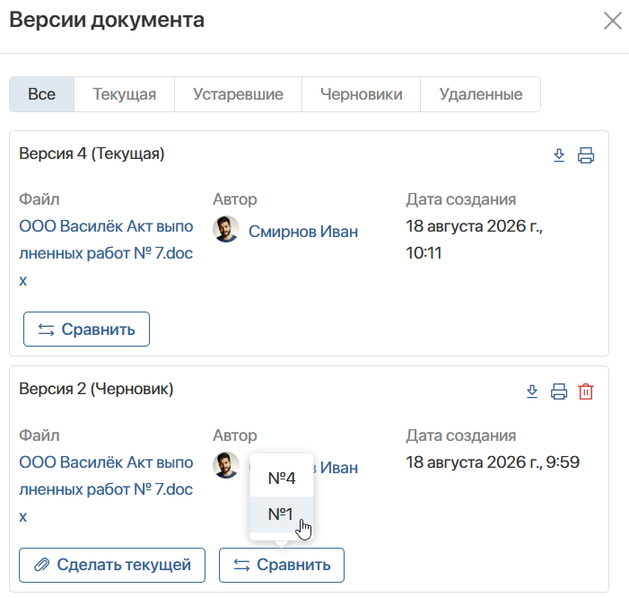
Task: Select №4 in compare popup
Action: click(282, 478)
